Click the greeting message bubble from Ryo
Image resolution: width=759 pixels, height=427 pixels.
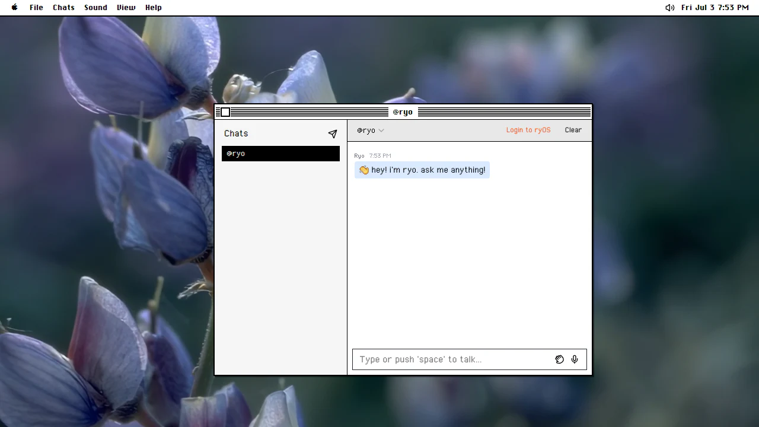[x=422, y=170]
